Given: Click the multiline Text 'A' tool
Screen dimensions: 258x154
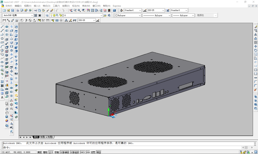Looking at the screenshot, I should tap(2, 97).
